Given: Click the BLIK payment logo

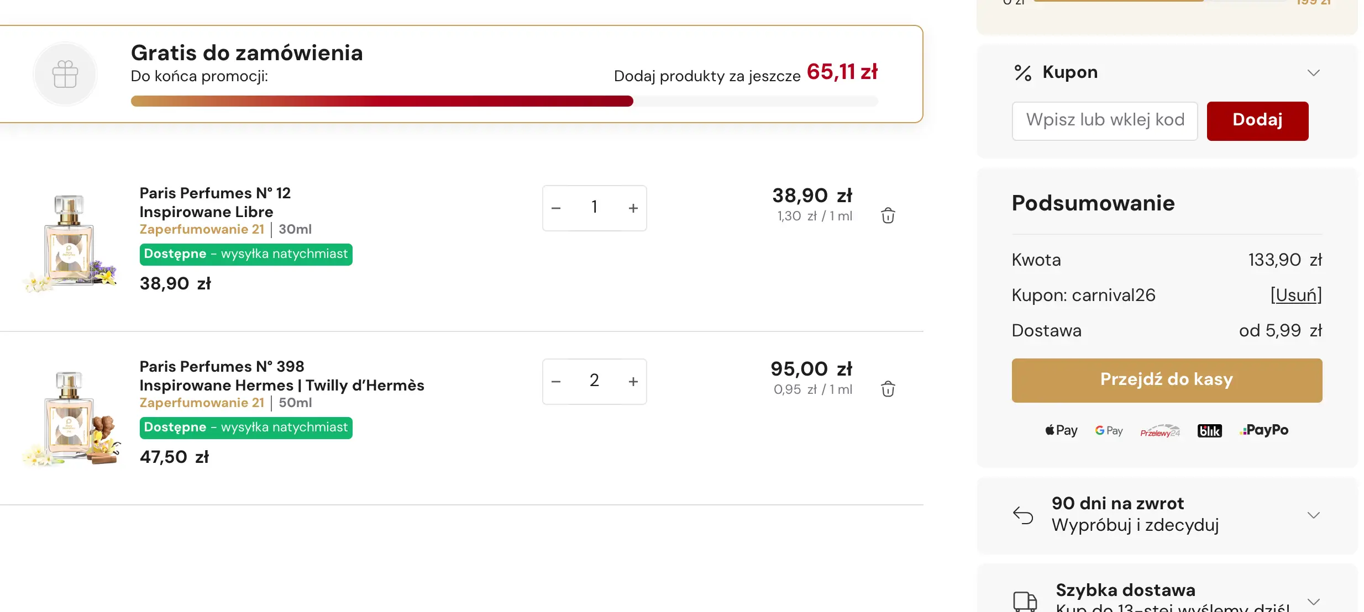Looking at the screenshot, I should coord(1209,431).
